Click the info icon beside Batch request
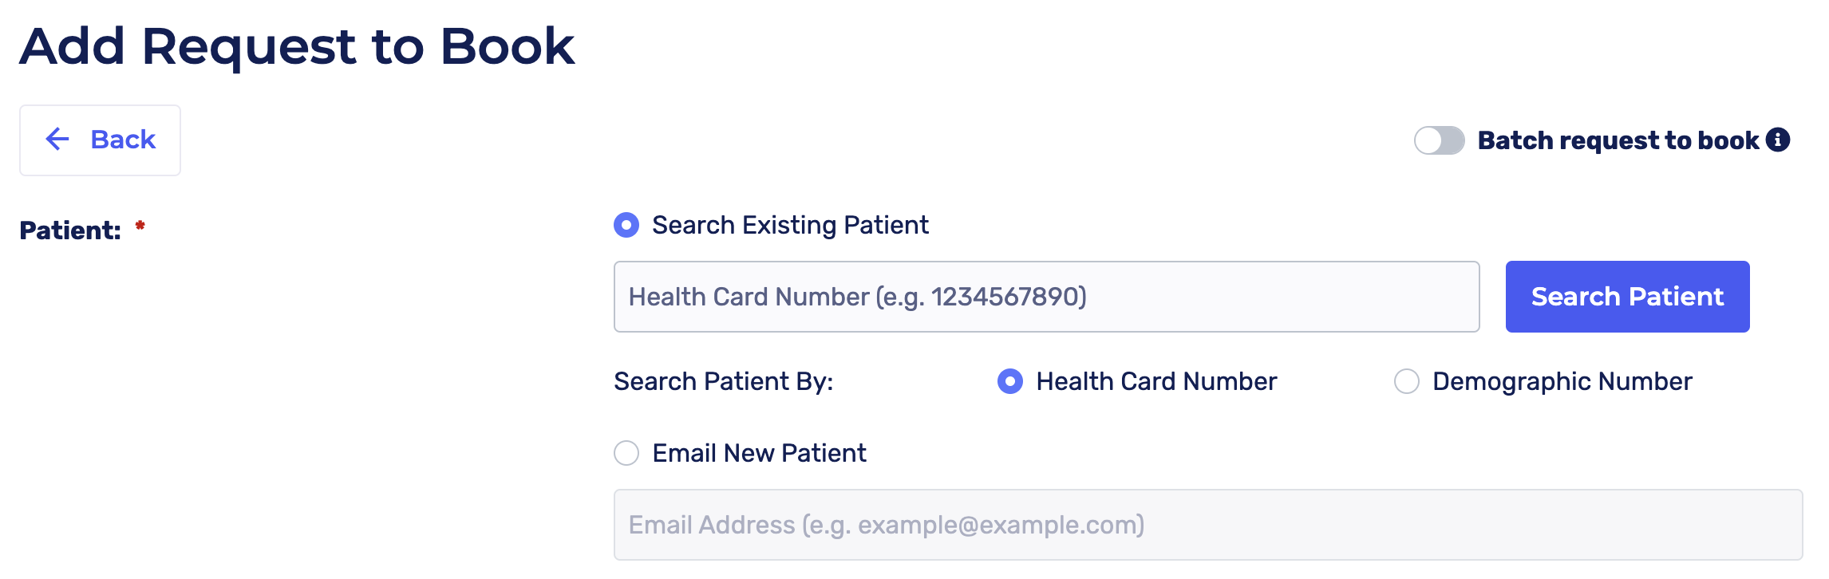1829x579 pixels. 1778,140
